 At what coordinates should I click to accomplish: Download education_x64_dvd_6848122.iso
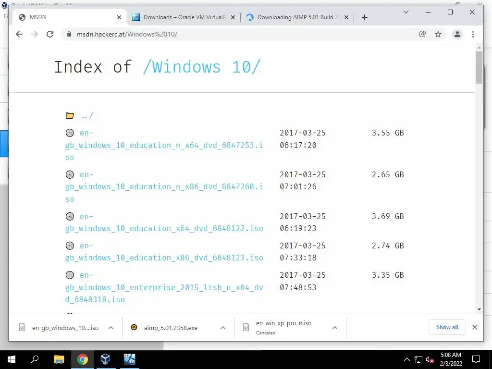pyautogui.click(x=164, y=222)
